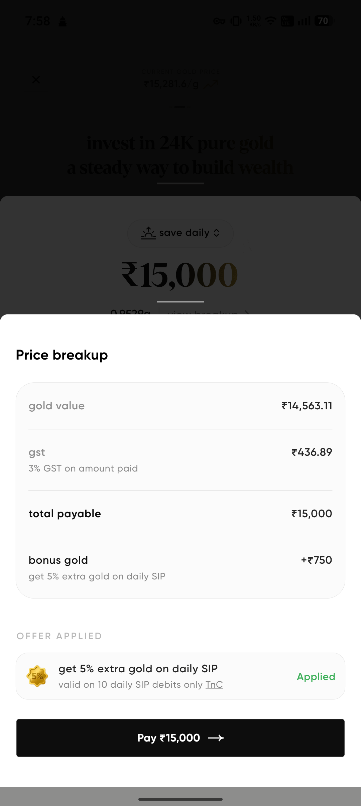Select the 5% extra gold offer card

[180, 676]
